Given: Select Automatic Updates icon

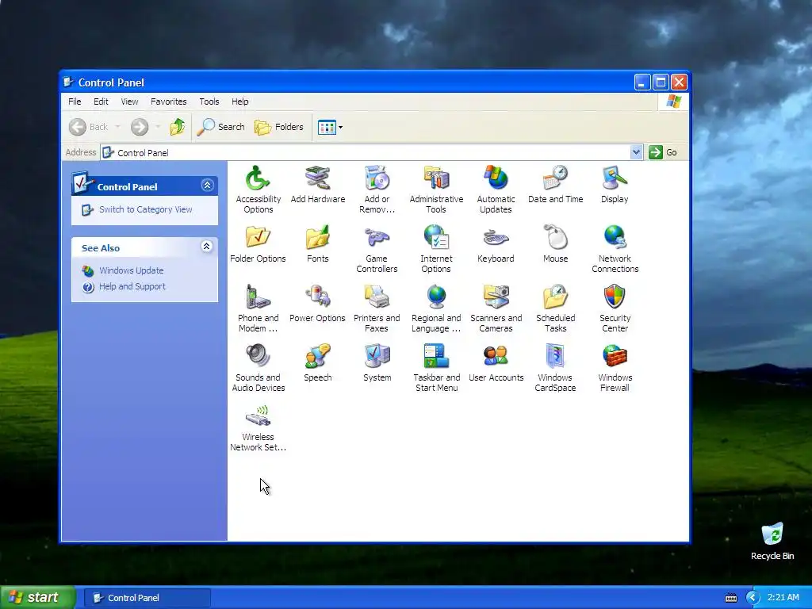Looking at the screenshot, I should 496,190.
